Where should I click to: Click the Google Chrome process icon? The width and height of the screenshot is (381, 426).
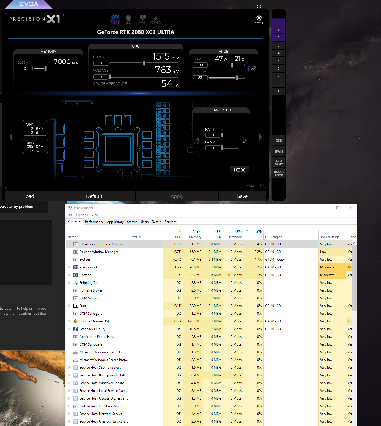click(76, 321)
